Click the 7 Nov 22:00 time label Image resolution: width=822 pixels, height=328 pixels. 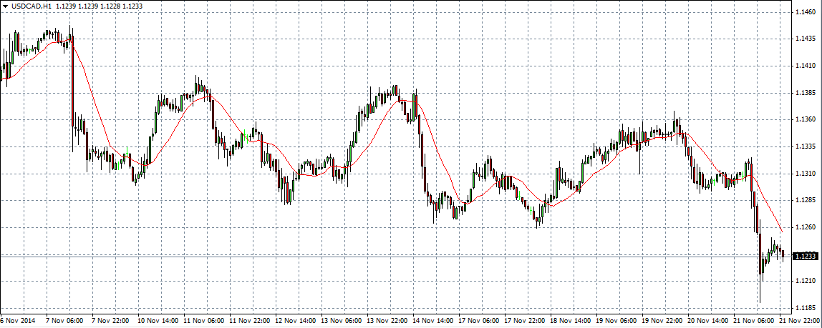click(x=110, y=320)
